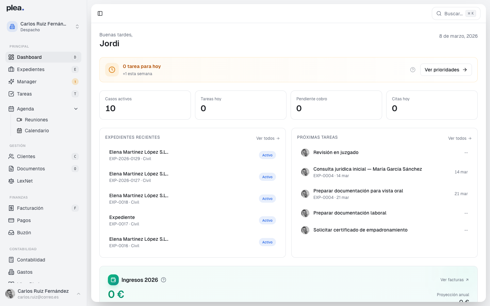Click the Pagos card icon
490x306 pixels.
(11, 220)
